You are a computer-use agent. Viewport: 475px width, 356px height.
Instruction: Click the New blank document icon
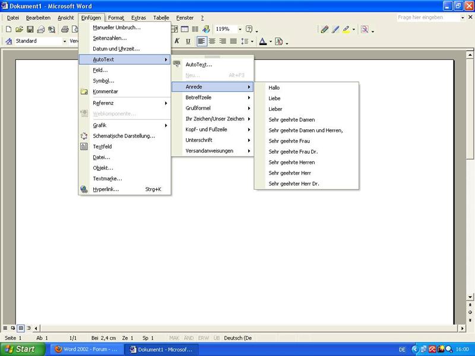pos(8,29)
